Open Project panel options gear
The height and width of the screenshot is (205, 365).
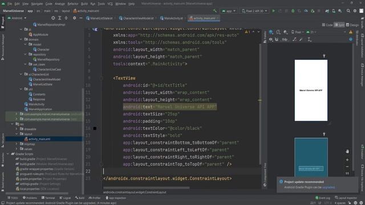[74, 18]
